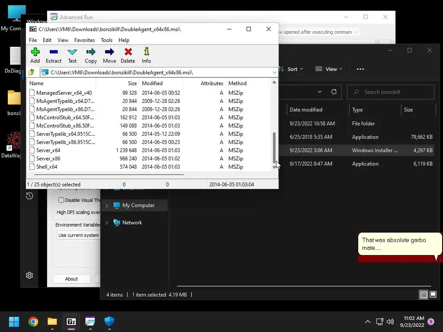Click the speech balloon saying absolute garbo
Viewport: 443px width, 332px height.
point(399,244)
